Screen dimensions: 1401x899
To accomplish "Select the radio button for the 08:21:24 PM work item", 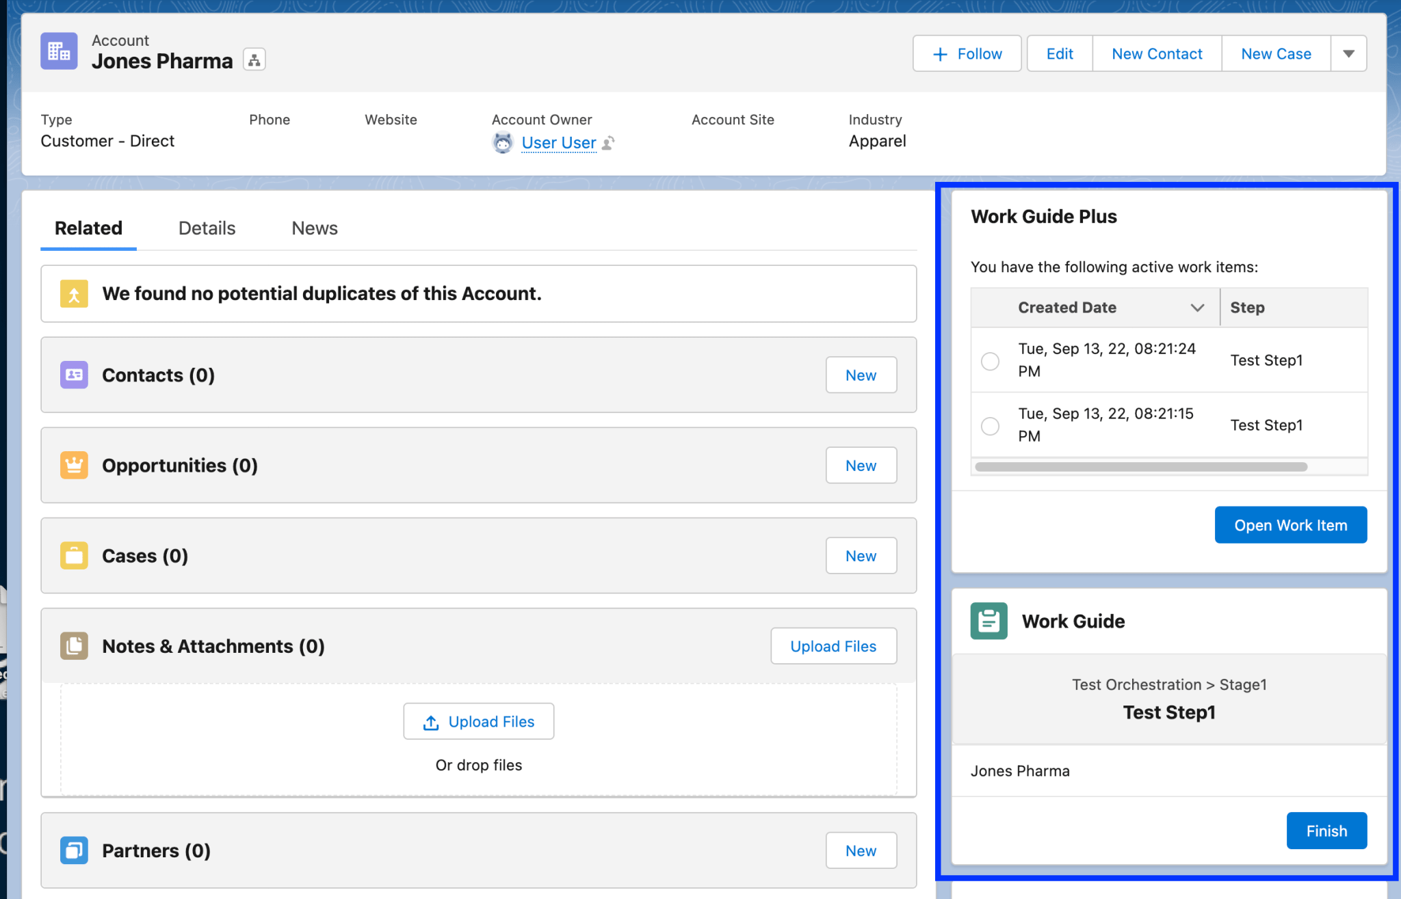I will [x=990, y=361].
